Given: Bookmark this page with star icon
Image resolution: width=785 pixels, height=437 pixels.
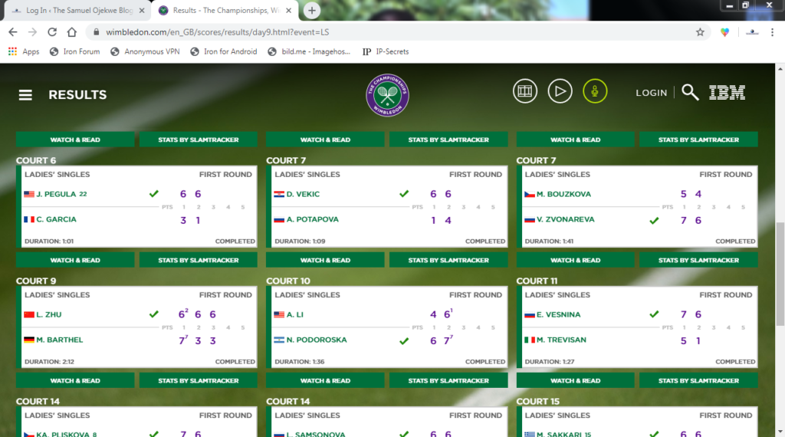Looking at the screenshot, I should [x=700, y=32].
